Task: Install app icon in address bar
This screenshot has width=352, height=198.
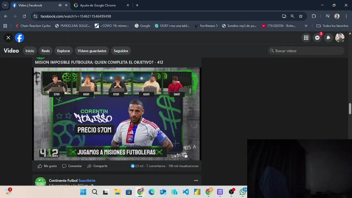Action: (284, 16)
